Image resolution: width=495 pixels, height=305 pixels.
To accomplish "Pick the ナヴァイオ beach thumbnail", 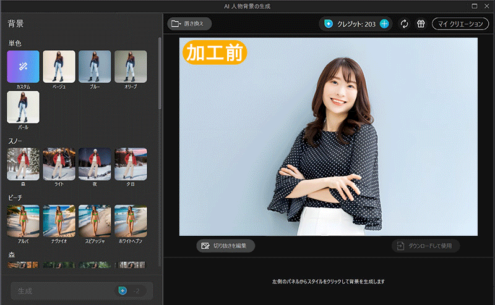I will pyautogui.click(x=59, y=221).
